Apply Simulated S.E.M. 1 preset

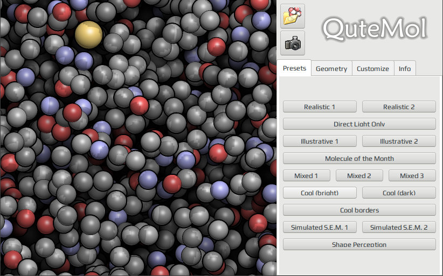(320, 227)
